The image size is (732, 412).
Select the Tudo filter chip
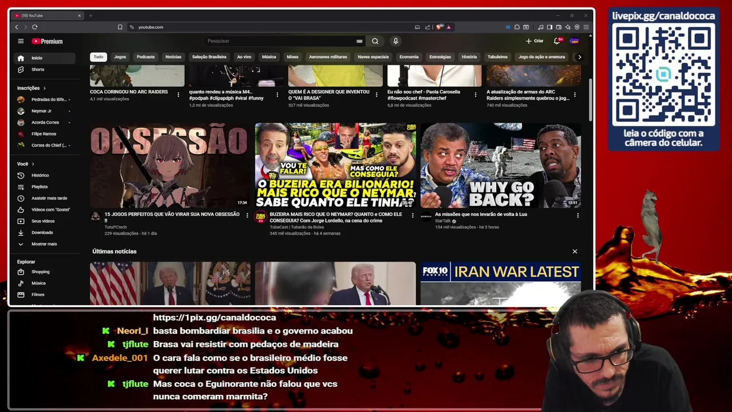98,57
